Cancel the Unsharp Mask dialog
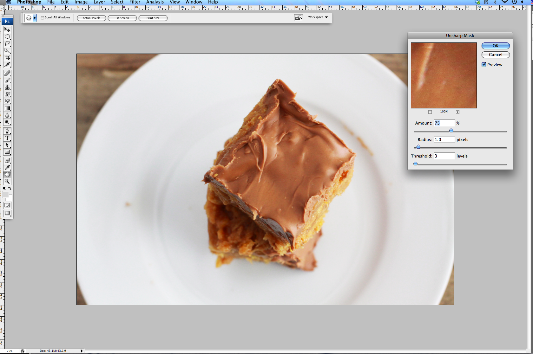Image resolution: width=533 pixels, height=354 pixels. [496, 55]
